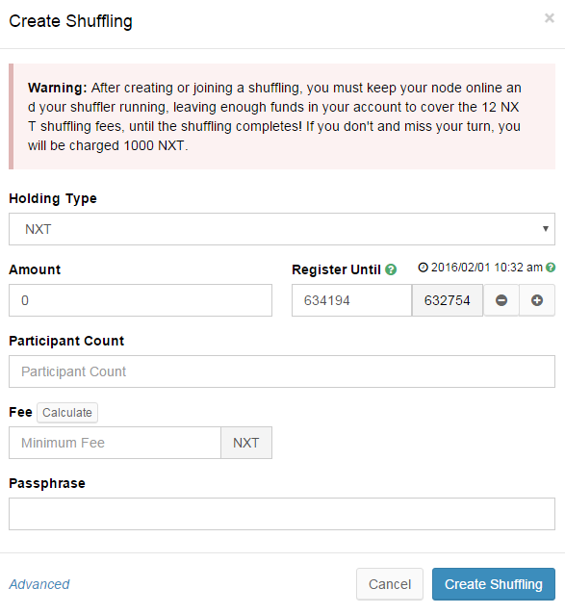565x614 pixels.
Task: Click the Calculate fee button
Action: (x=67, y=413)
